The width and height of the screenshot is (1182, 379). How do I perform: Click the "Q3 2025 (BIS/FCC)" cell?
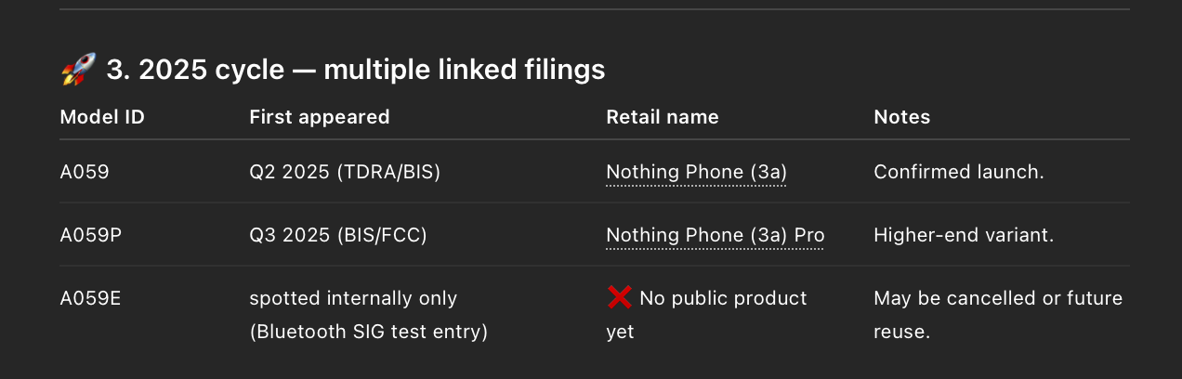click(x=337, y=236)
